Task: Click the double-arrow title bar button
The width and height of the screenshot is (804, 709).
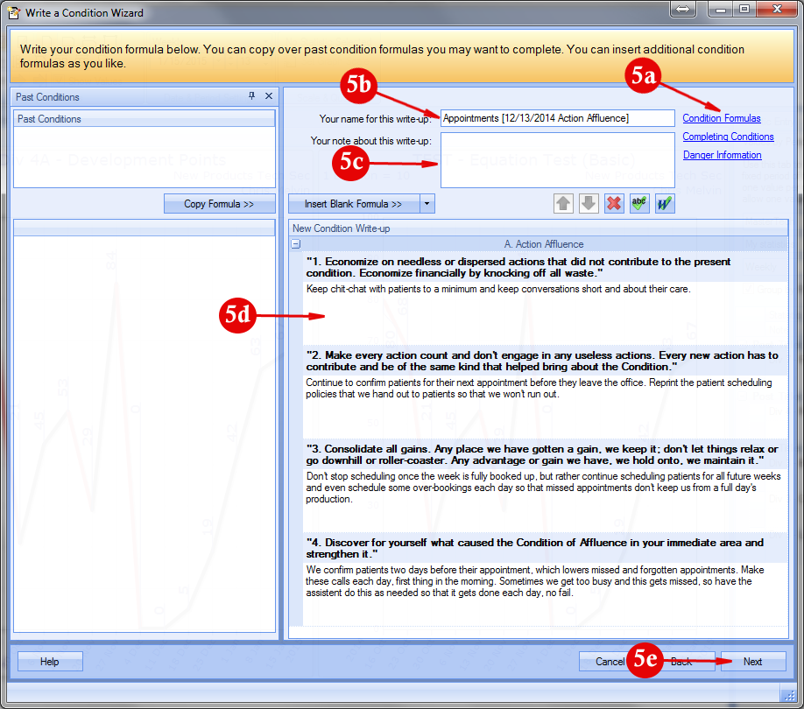Action: pos(683,9)
